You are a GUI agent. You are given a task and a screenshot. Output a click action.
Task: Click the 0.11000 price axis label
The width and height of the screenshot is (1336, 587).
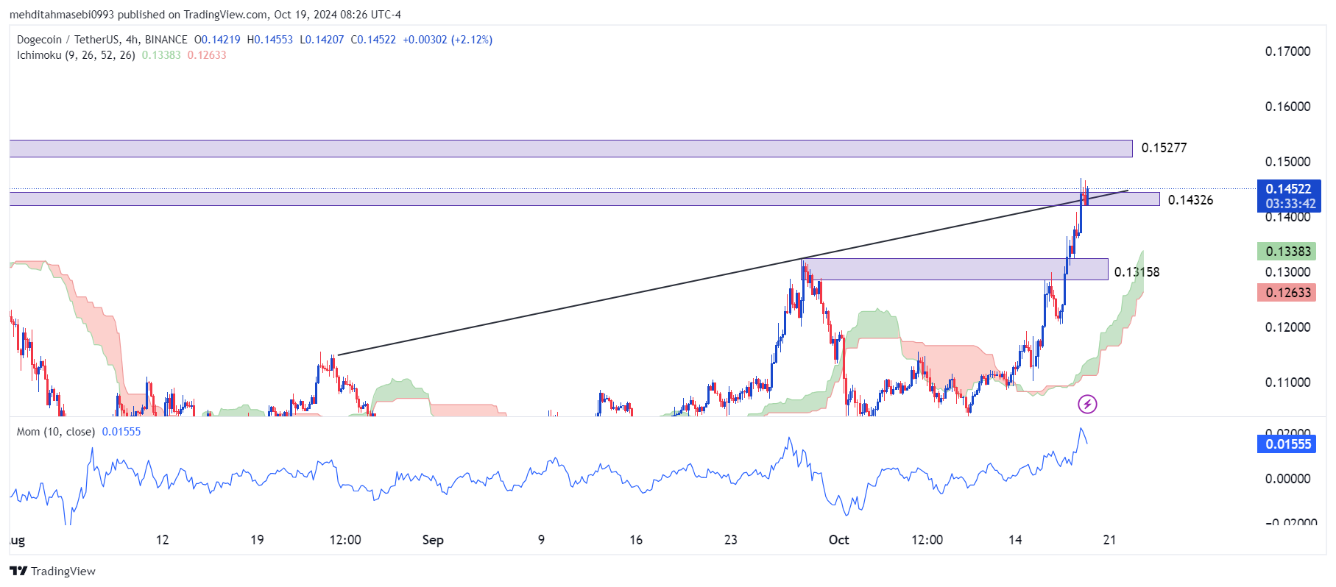tap(1287, 383)
